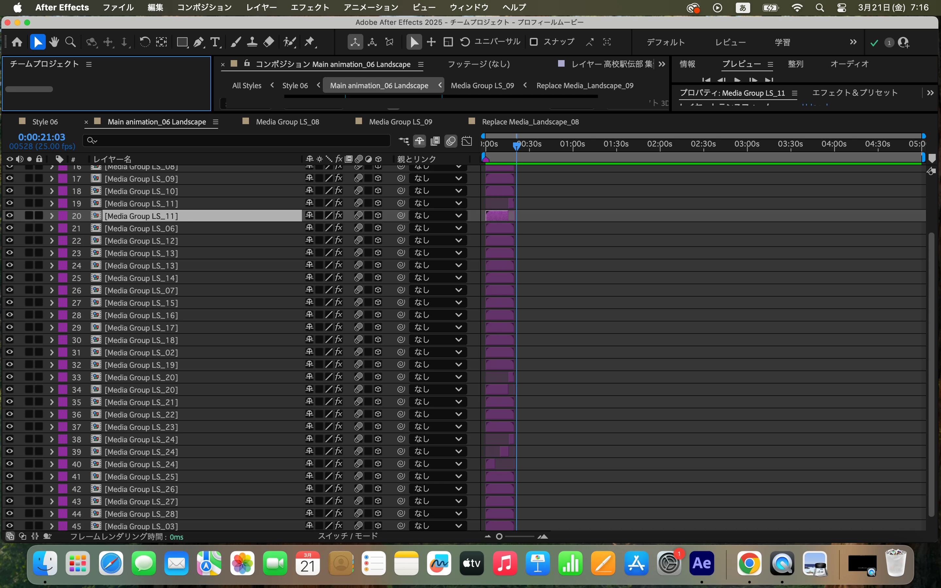Click the All Styles breadcrumb link
The image size is (941, 588).
(247, 86)
